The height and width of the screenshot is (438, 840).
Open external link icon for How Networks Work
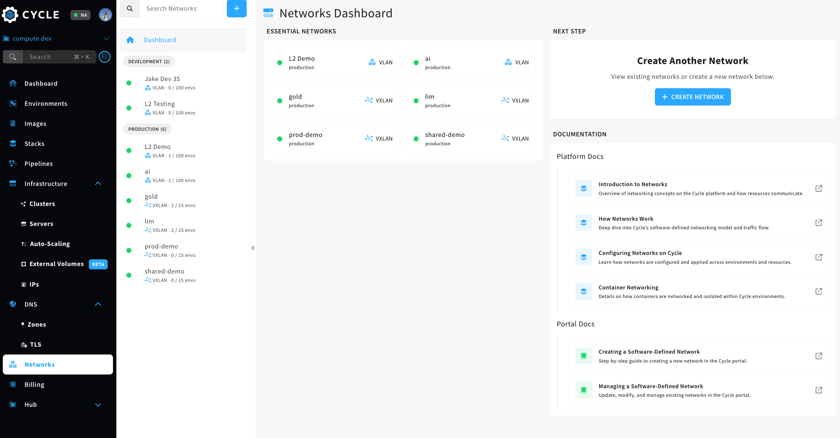pos(819,223)
